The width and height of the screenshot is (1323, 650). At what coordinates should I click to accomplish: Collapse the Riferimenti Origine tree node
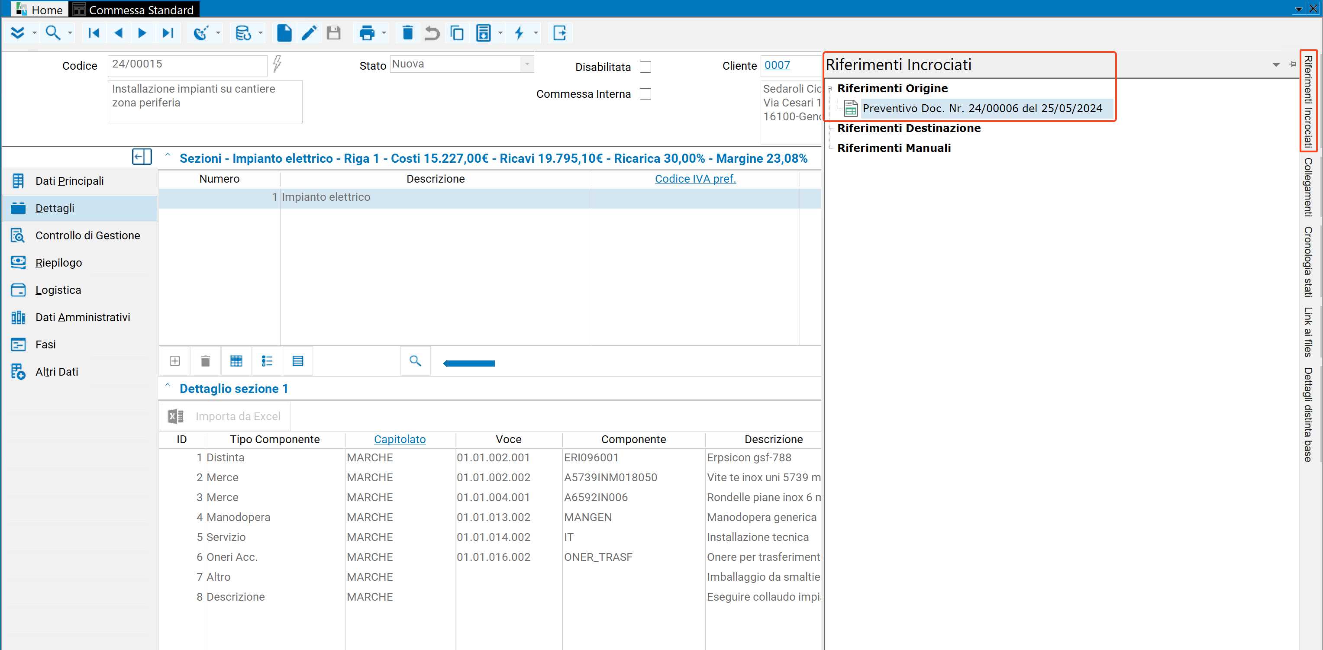[830, 89]
